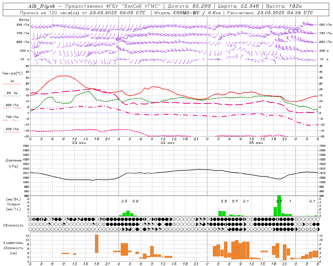This screenshot has height=266, width=333.
Task: Click the Давление pressure panel label
Action: click(14, 161)
